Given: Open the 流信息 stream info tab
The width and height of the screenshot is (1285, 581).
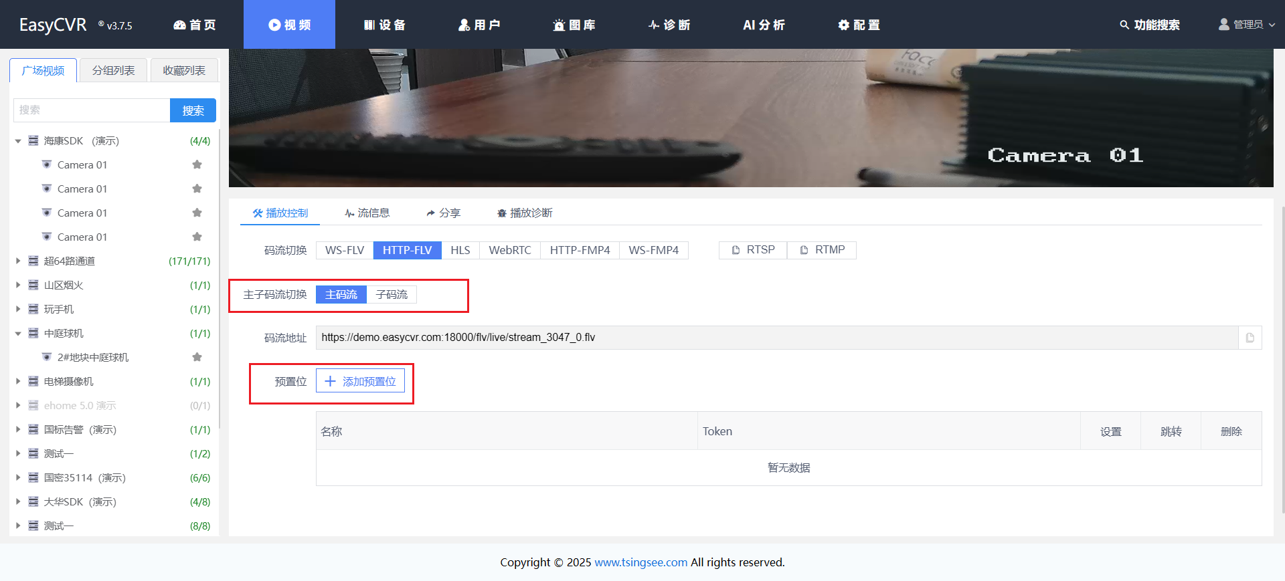Looking at the screenshot, I should (367, 213).
